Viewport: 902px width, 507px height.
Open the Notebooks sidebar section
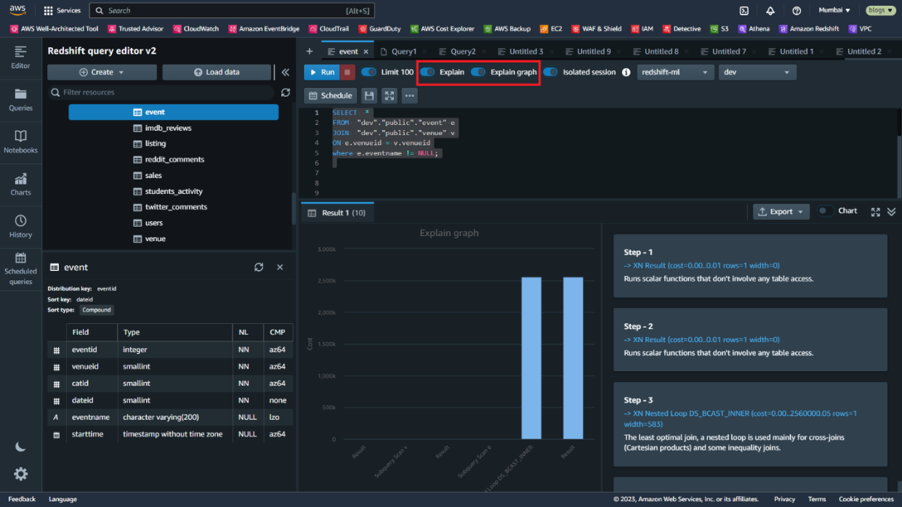[20, 142]
